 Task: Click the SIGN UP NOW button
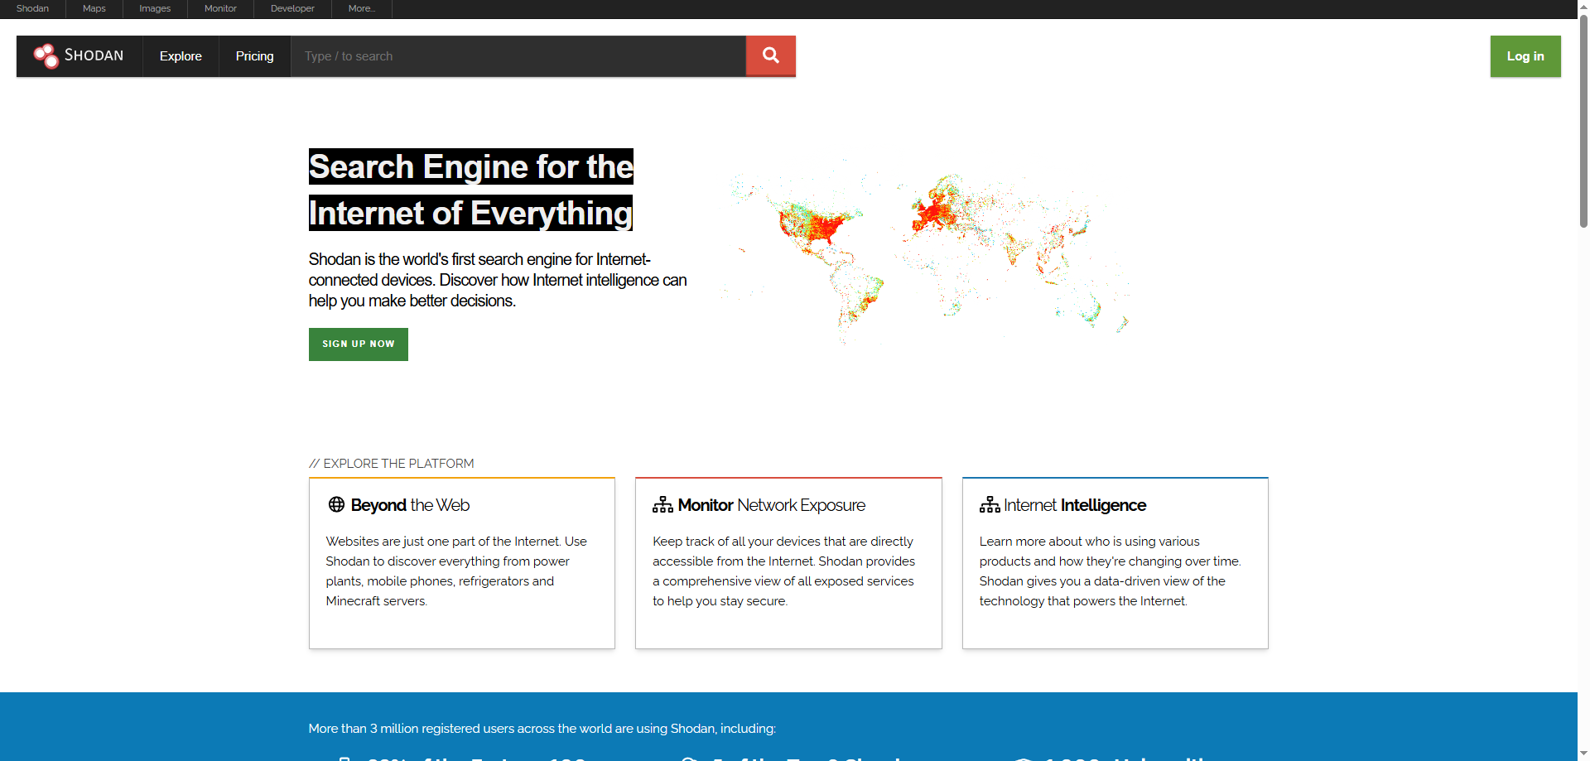pos(359,344)
